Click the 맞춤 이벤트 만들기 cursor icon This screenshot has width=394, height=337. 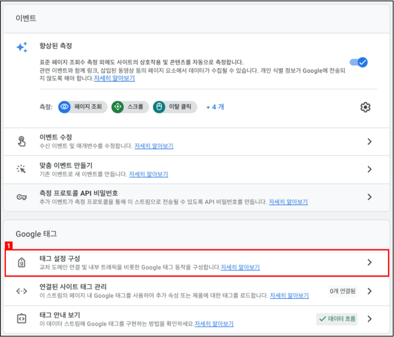pos(22,169)
